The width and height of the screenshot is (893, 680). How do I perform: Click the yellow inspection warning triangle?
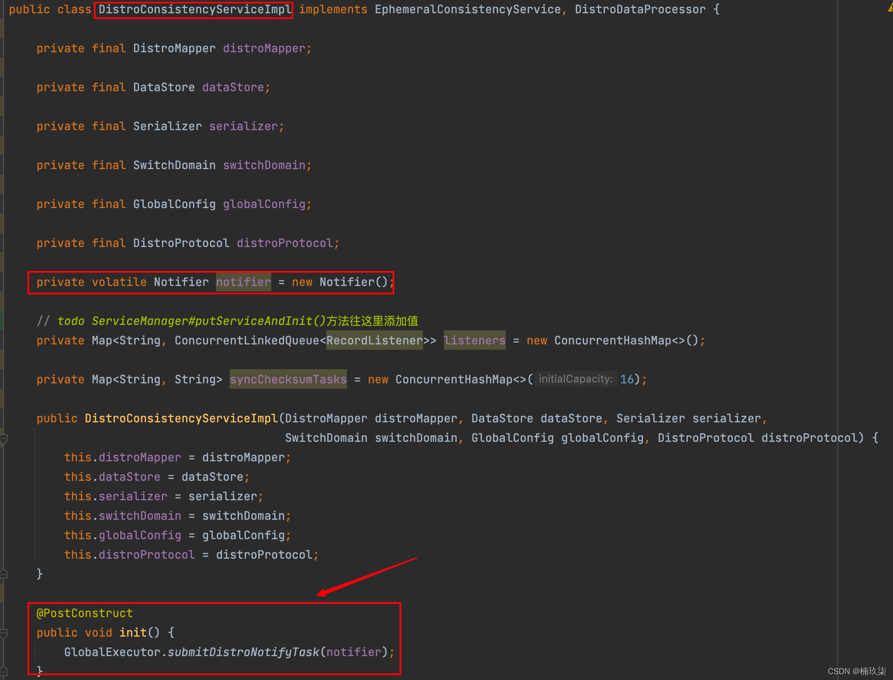(890, 8)
